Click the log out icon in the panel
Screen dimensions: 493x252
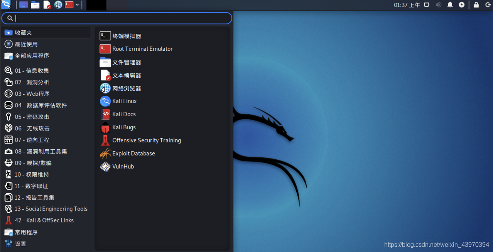pyautogui.click(x=487, y=5)
